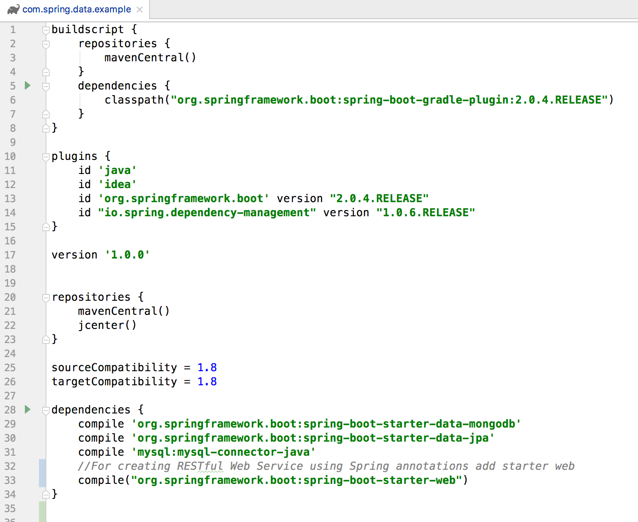The image size is (638, 522).
Task: Click the Gradle elephant icon on the tab
Action: tap(13, 9)
